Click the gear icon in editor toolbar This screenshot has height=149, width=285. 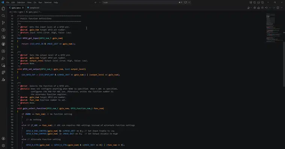tap(255, 8)
